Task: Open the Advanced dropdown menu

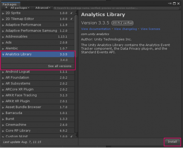Action: (x=43, y=8)
